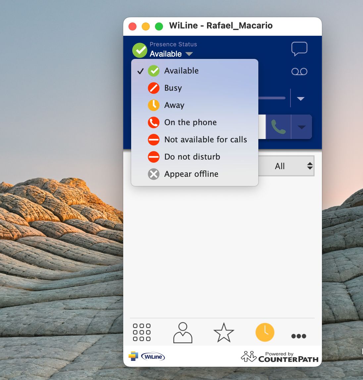Open the Presence Status dropdown arrow

click(x=189, y=54)
